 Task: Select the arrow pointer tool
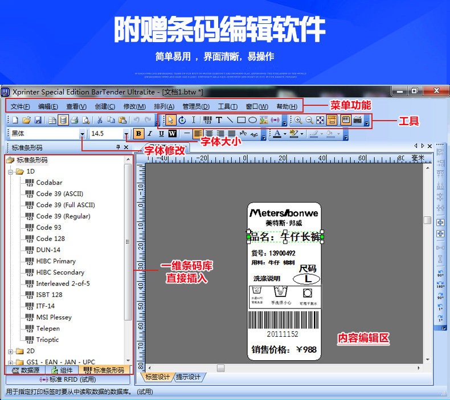[171, 120]
